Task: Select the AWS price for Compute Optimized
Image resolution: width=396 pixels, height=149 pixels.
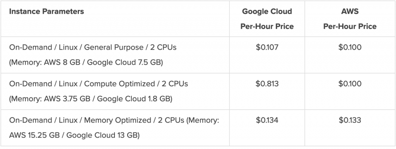Action: pyautogui.click(x=350, y=84)
